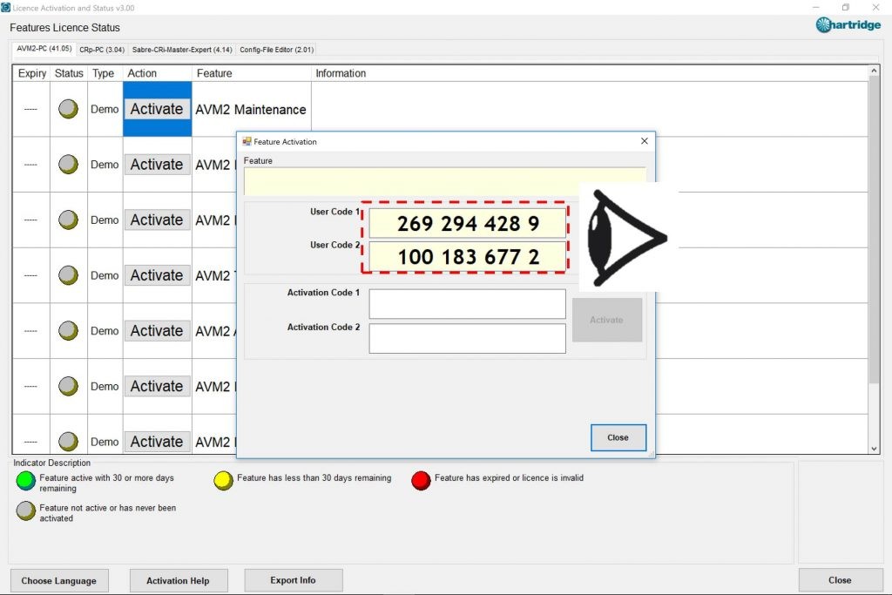Screen dimensions: 892x595
Task: Click the Expiry column header
Action: click(x=32, y=73)
